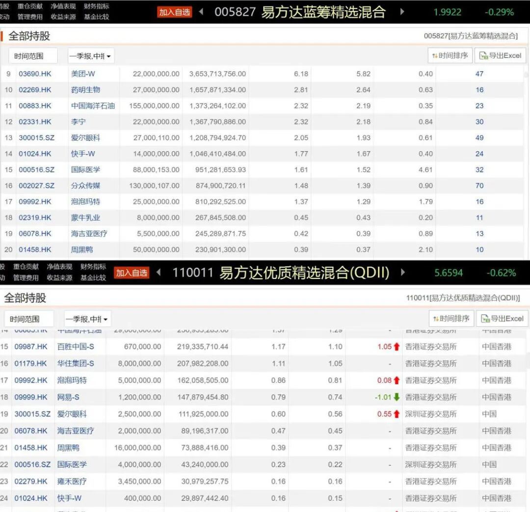Open holder count 47 link for 美团-W

pos(479,74)
